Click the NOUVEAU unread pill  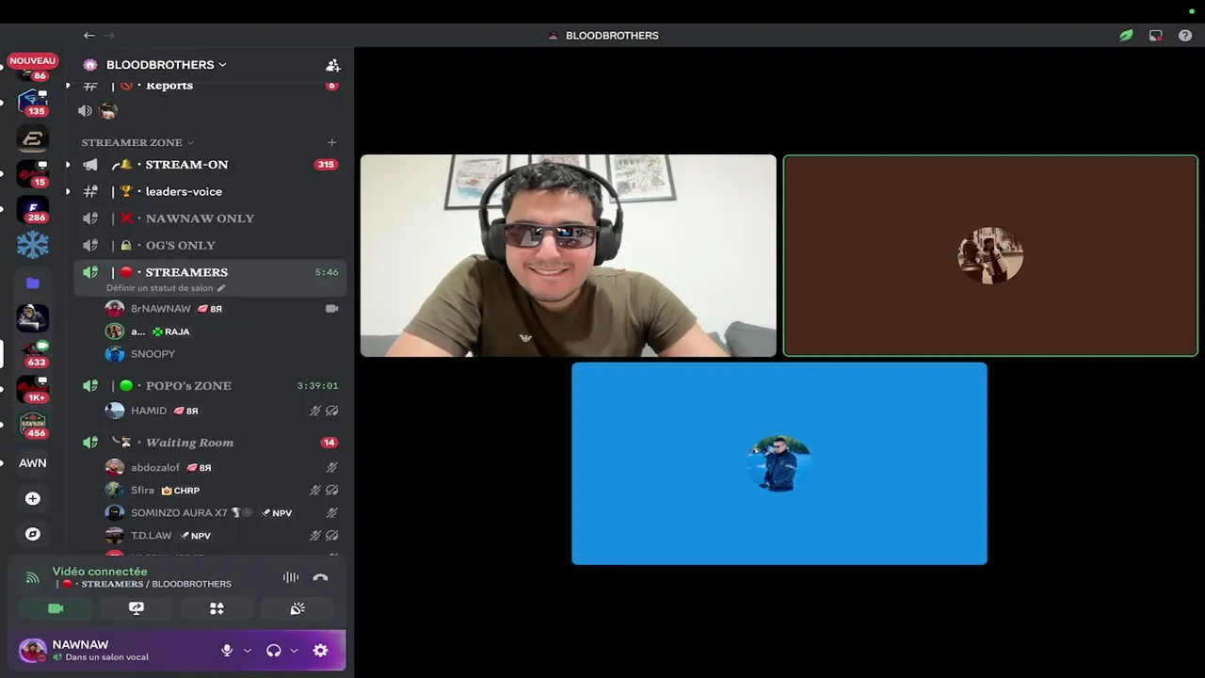(x=33, y=60)
